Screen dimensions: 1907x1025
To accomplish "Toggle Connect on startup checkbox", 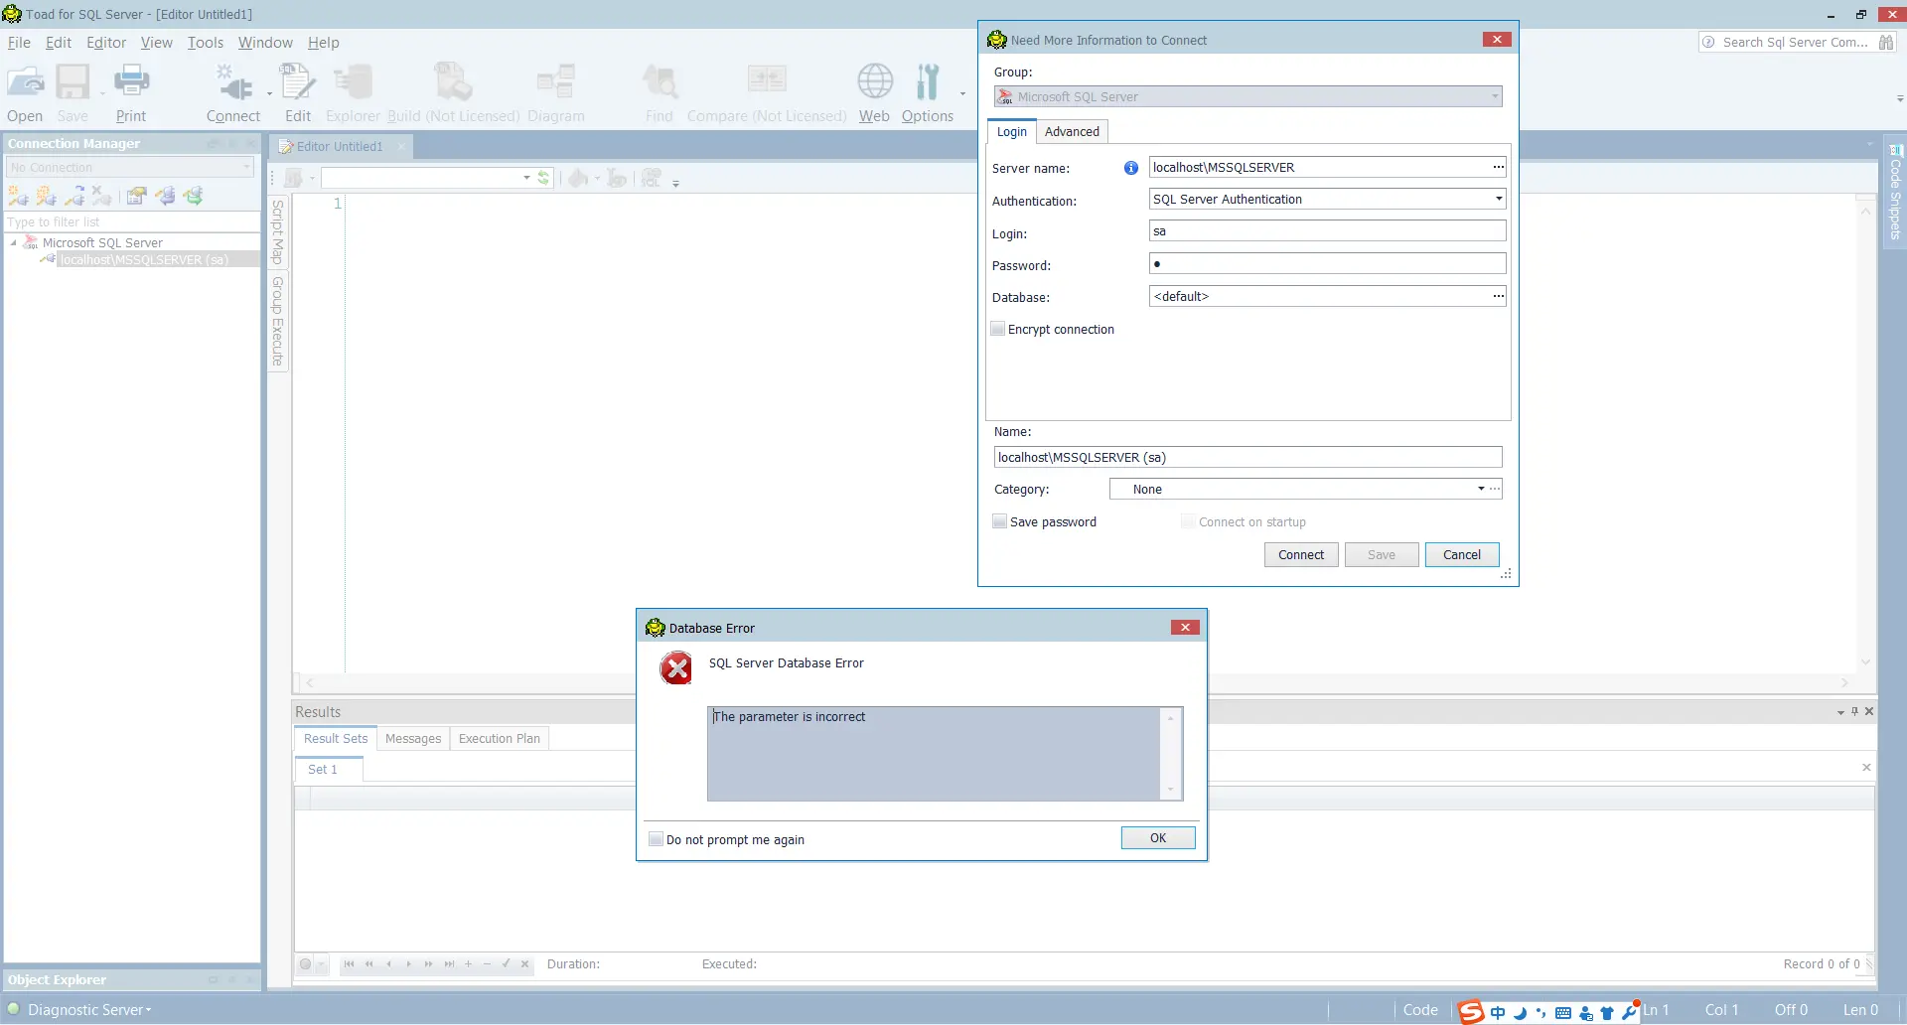I will [x=1188, y=521].
